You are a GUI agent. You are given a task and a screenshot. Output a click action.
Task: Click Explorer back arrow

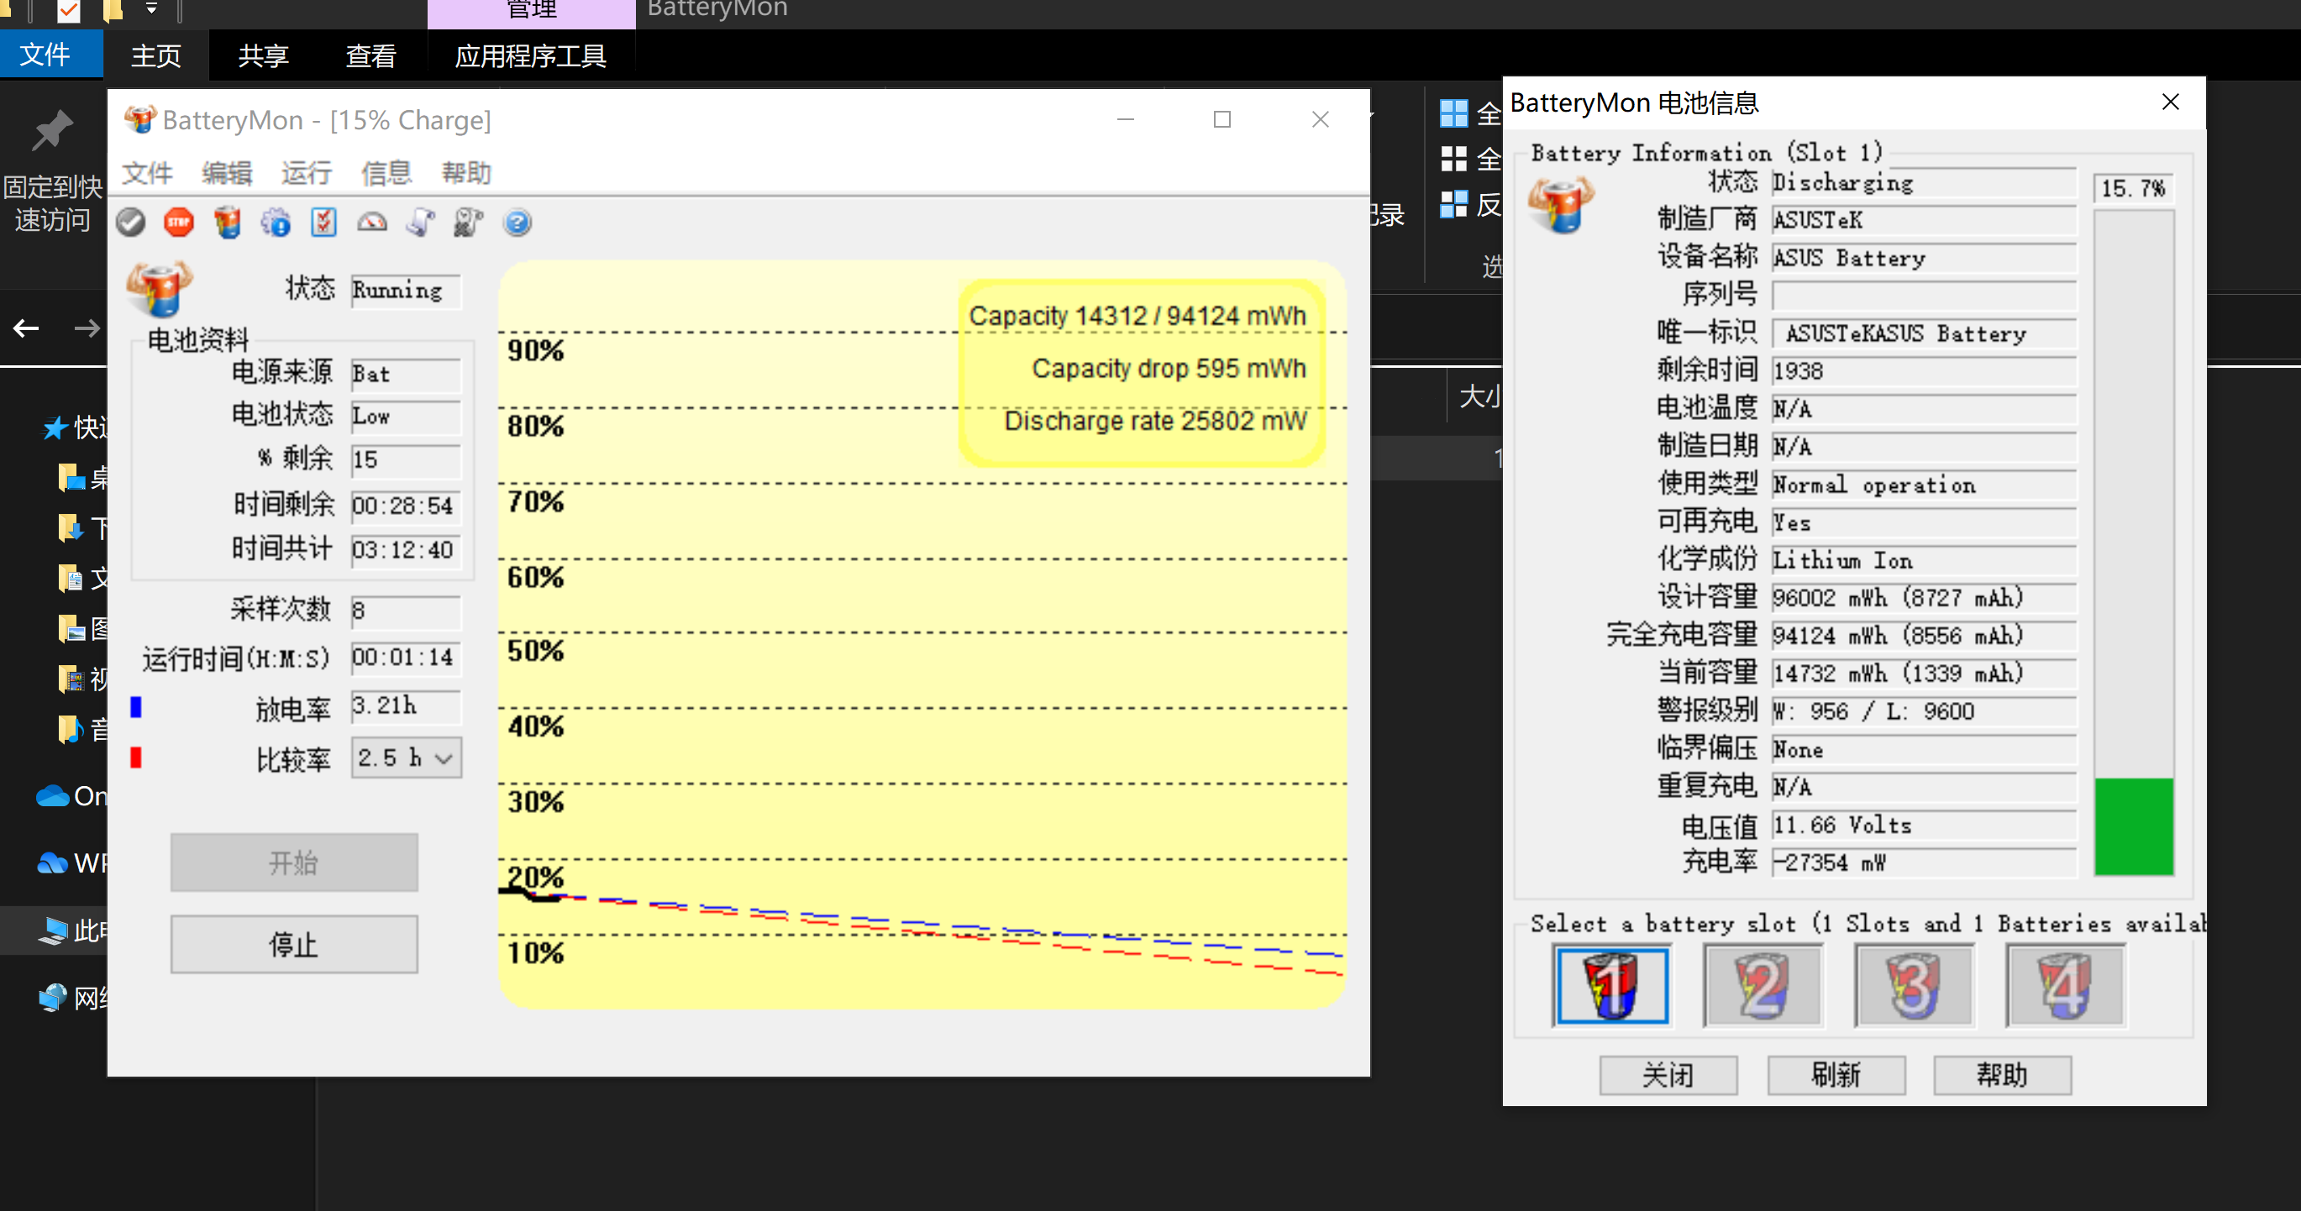[x=26, y=328]
